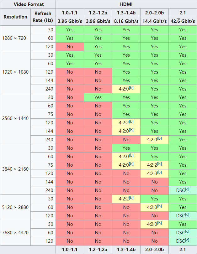Open footnote [c] at 3840×2160 240Hz DSC
The width and height of the screenshot is (197, 254).
187,189
